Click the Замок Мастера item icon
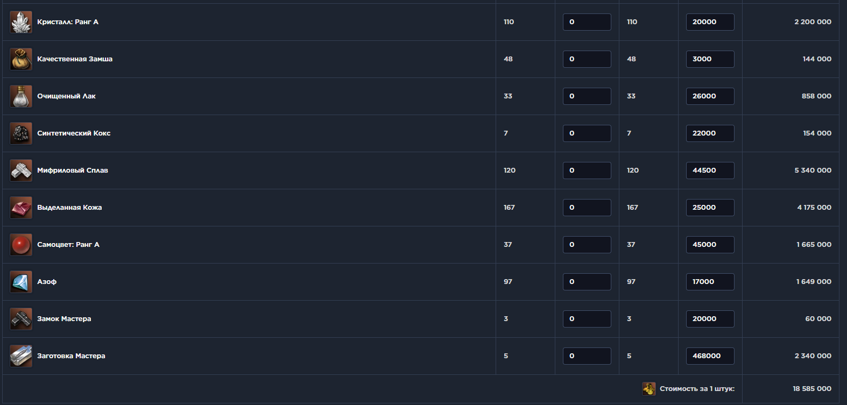This screenshot has width=847, height=405. tap(21, 319)
